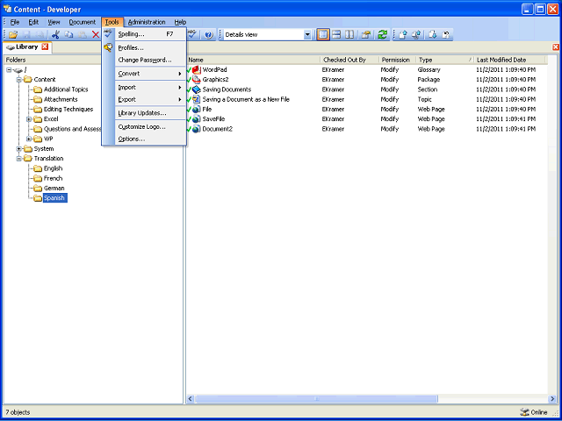Select the Editing Techniques folder
The width and height of the screenshot is (562, 421).
tap(68, 109)
